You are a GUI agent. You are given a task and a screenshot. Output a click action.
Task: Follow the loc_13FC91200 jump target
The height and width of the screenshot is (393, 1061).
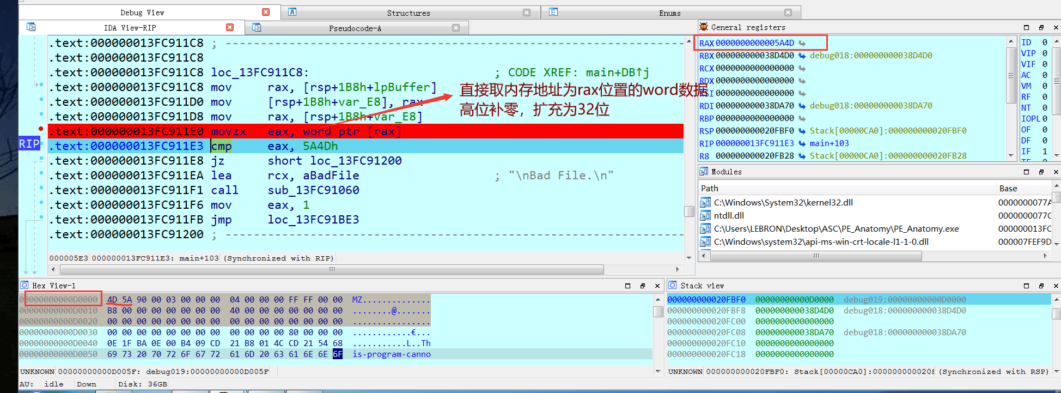click(x=356, y=161)
